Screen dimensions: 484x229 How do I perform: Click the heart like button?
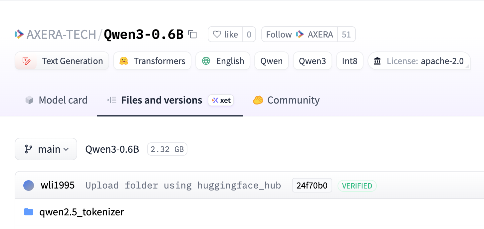[x=225, y=34]
